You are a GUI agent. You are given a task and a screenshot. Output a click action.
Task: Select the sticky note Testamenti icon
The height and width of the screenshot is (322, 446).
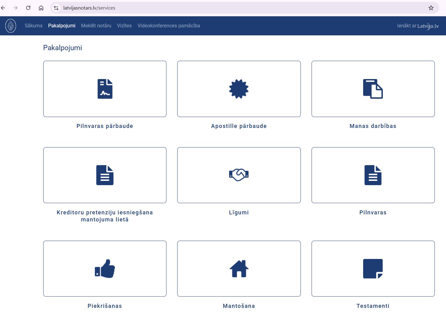coord(373,268)
